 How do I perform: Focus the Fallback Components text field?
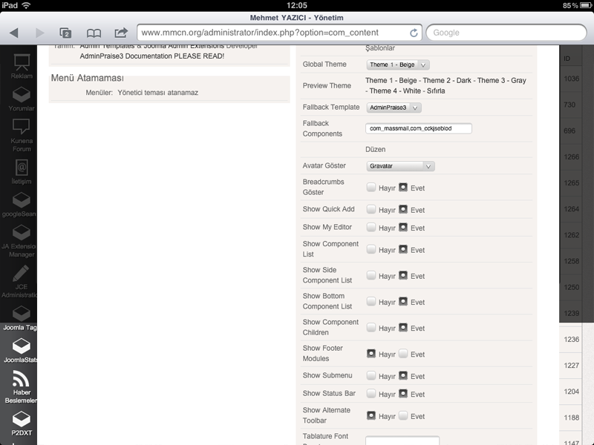[x=419, y=128]
